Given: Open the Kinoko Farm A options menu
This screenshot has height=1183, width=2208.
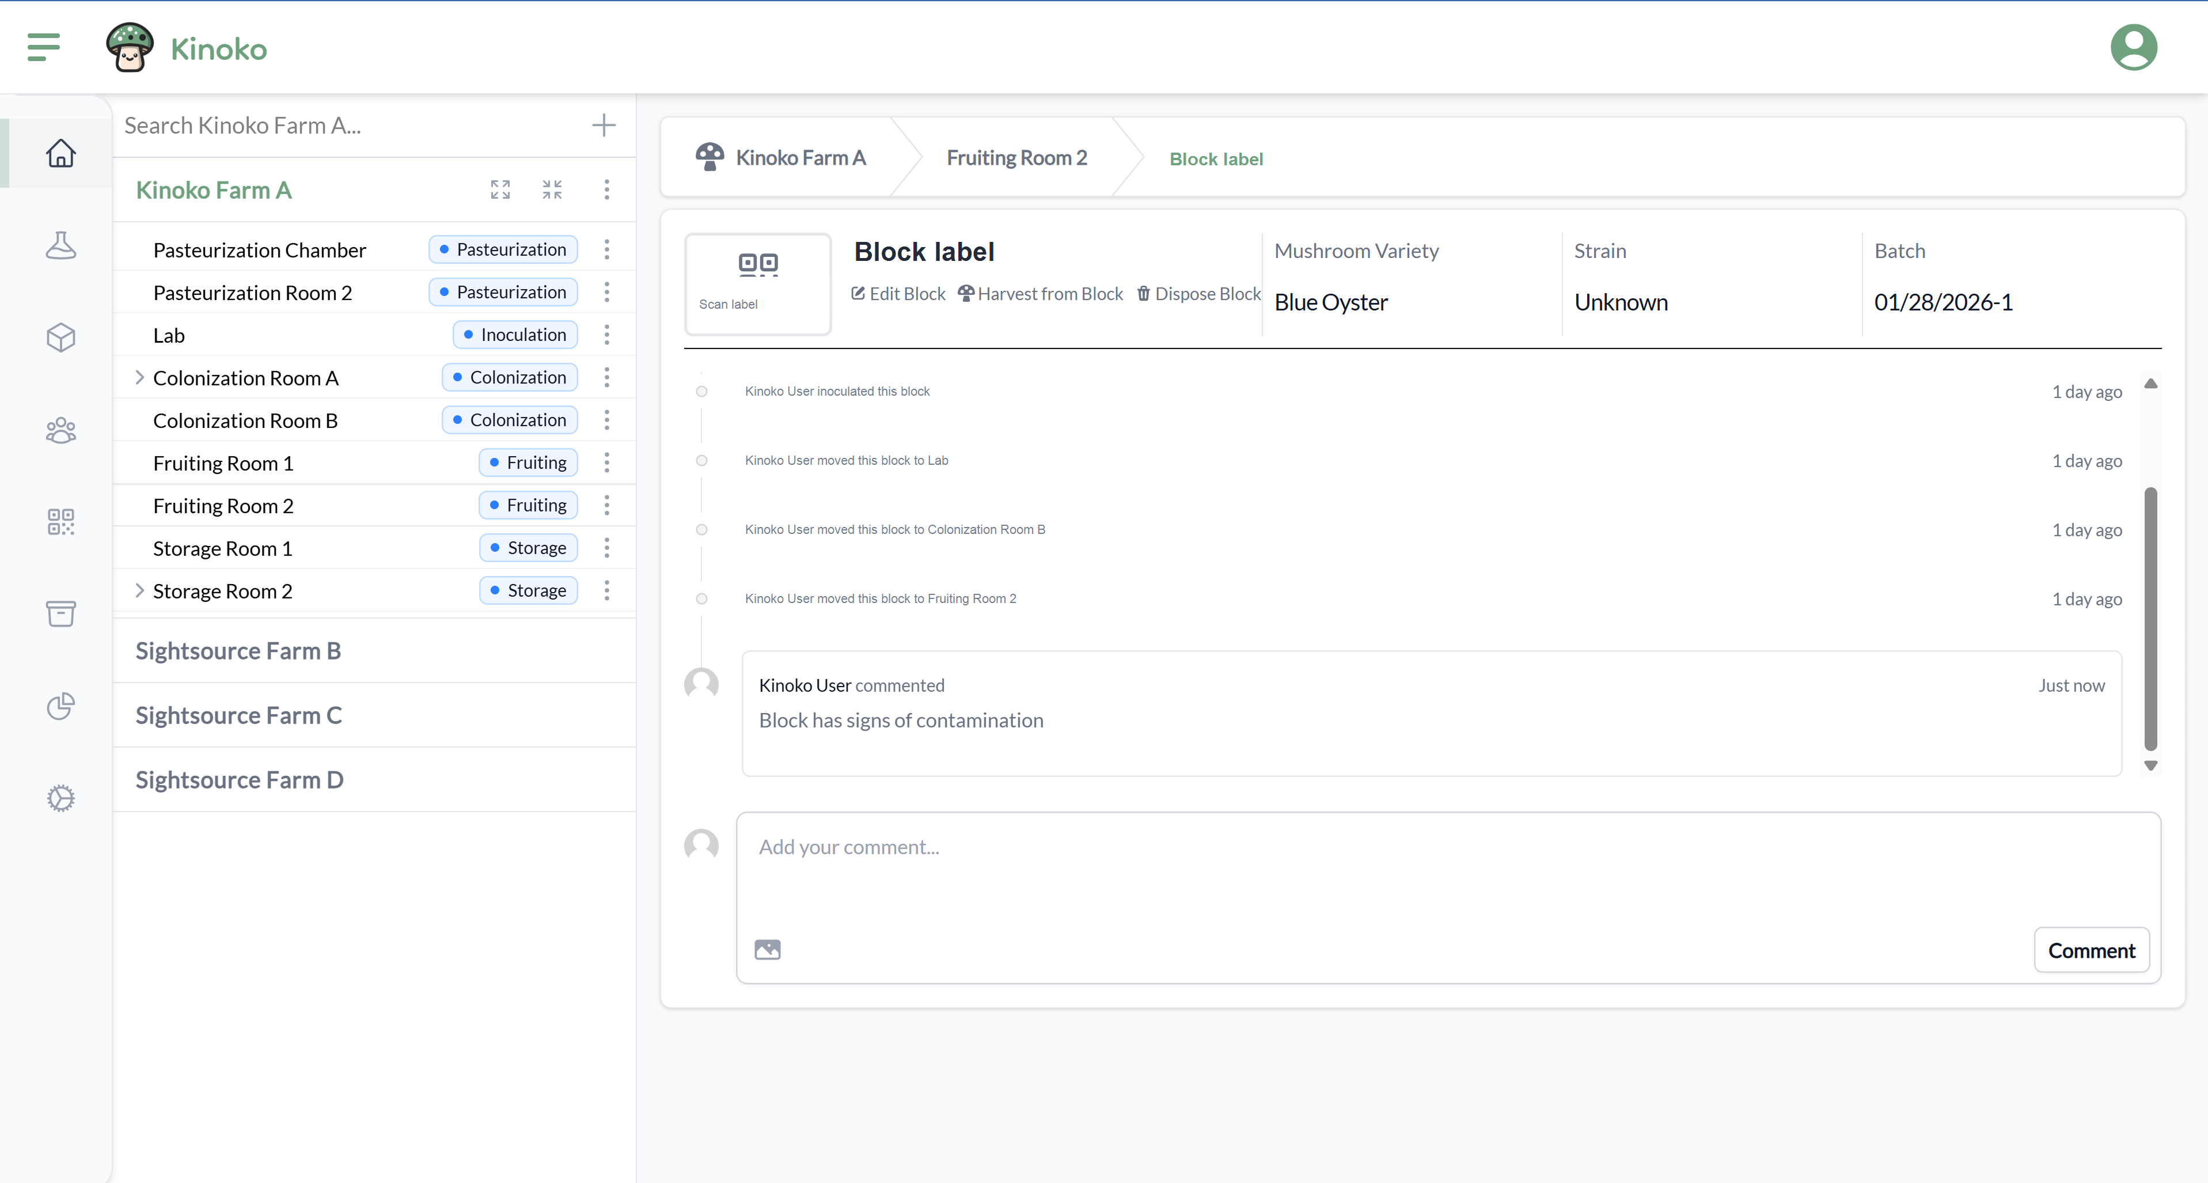Looking at the screenshot, I should tap(607, 189).
